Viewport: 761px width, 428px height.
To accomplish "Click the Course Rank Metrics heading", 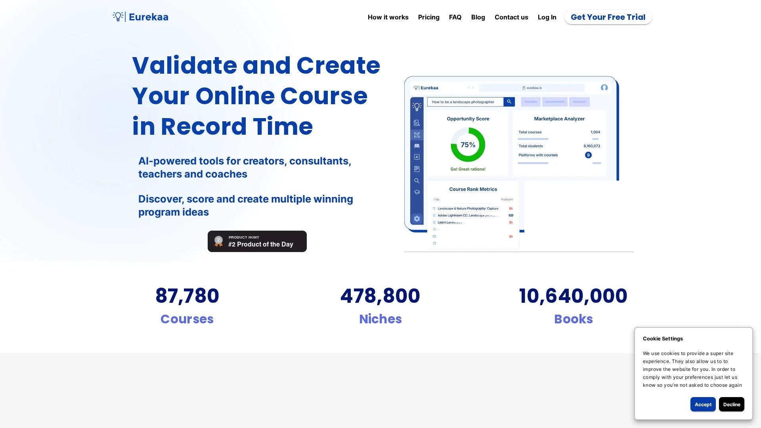I will (x=473, y=189).
